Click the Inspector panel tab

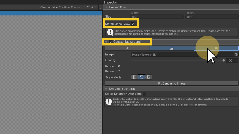110,2
